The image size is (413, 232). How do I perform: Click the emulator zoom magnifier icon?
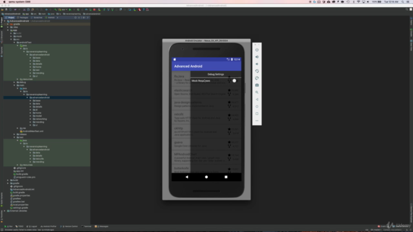point(257,92)
